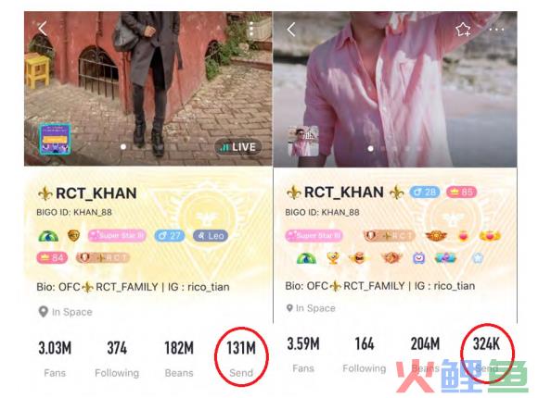Open the 374 Following list
Viewport: 551px width, 398px height.
(117, 358)
